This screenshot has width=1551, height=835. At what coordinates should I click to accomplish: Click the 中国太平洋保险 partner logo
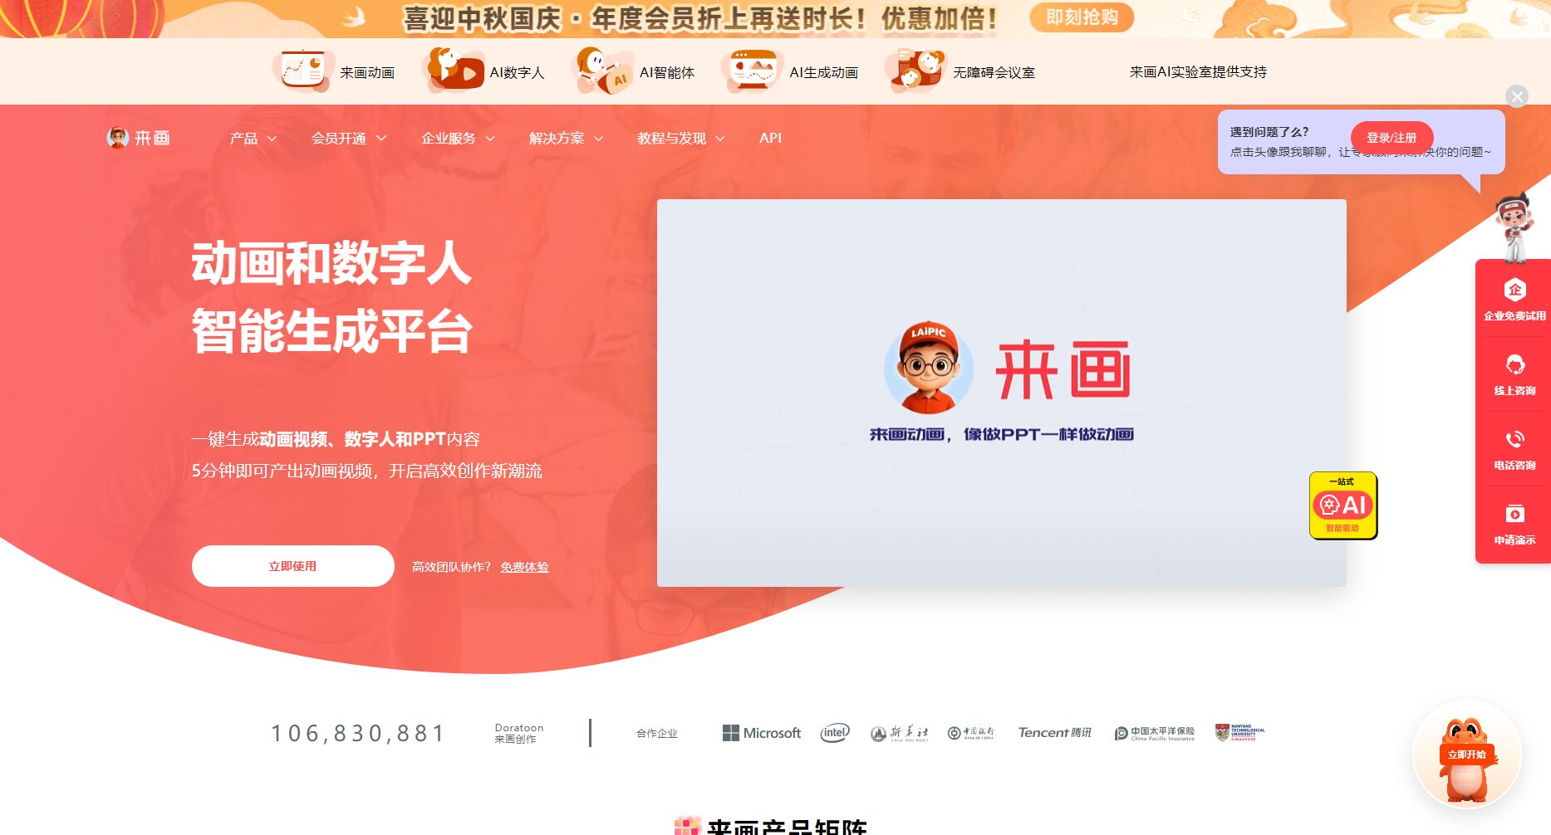click(1154, 733)
